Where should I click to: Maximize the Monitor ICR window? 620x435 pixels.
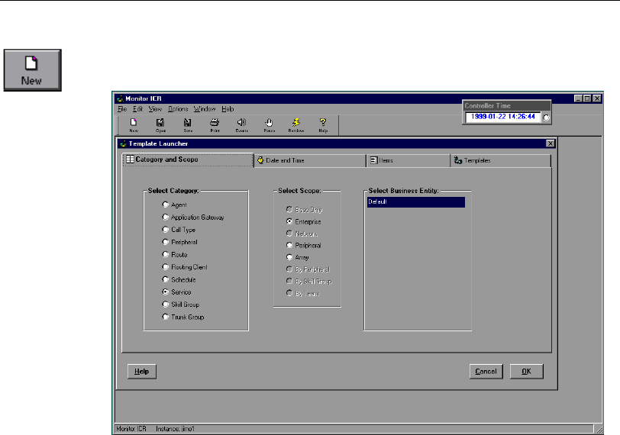click(587, 98)
